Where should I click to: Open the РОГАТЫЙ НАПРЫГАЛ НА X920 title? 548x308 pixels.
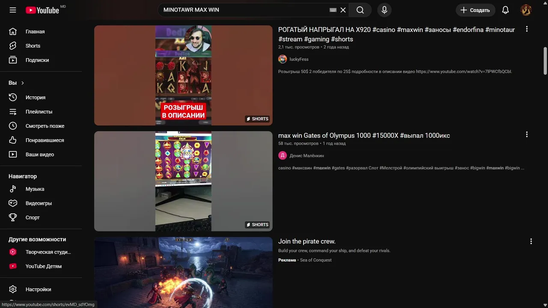[396, 34]
